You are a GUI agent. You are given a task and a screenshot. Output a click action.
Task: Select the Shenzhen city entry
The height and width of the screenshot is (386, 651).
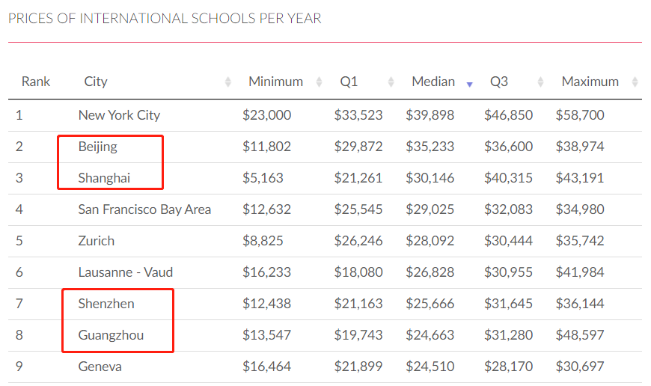106,304
